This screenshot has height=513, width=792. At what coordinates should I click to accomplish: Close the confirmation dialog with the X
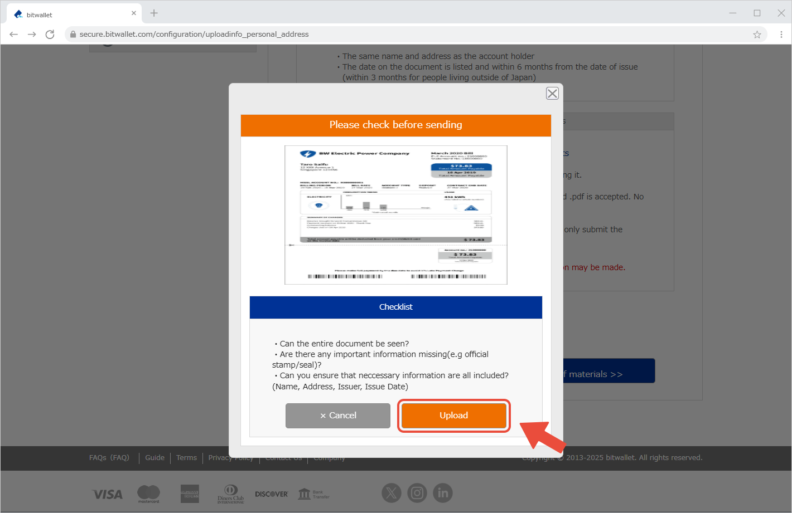552,94
